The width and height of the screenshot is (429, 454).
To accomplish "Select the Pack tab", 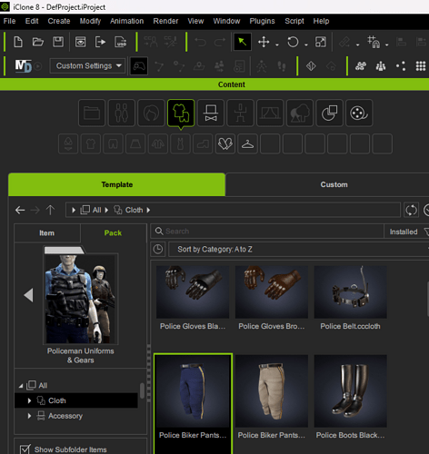I will (113, 233).
